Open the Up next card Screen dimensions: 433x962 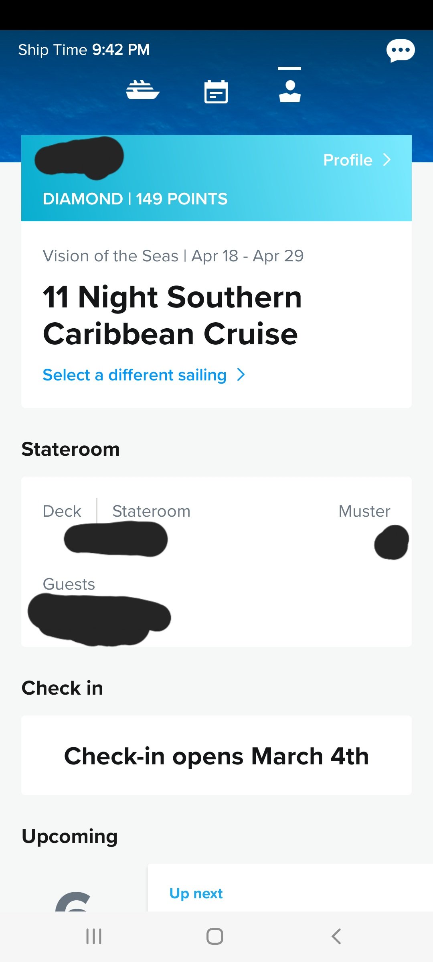coord(290,888)
